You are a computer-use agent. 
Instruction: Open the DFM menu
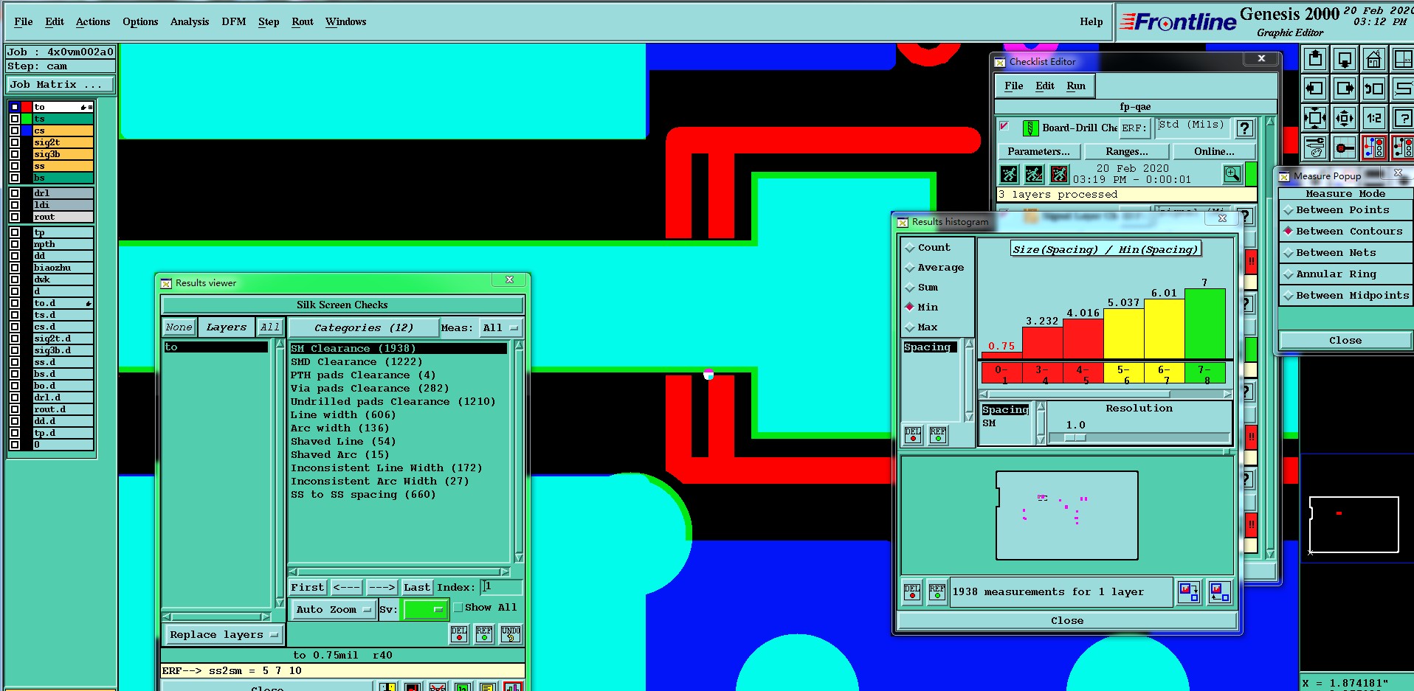point(234,22)
